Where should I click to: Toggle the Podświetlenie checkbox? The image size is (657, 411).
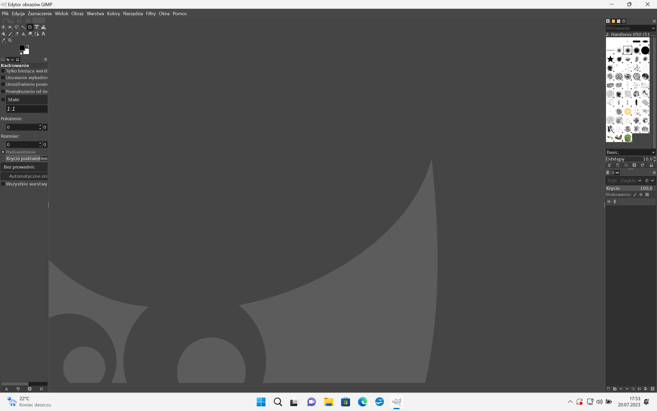click(x=3, y=152)
